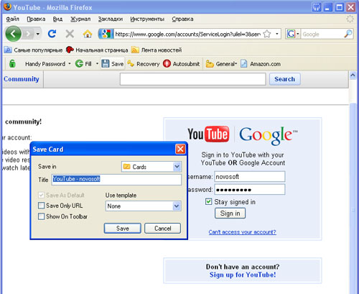Image resolution: width=359 pixels, height=294 pixels.
Task: Bookmark this page with the star icon
Action: tap(267, 34)
